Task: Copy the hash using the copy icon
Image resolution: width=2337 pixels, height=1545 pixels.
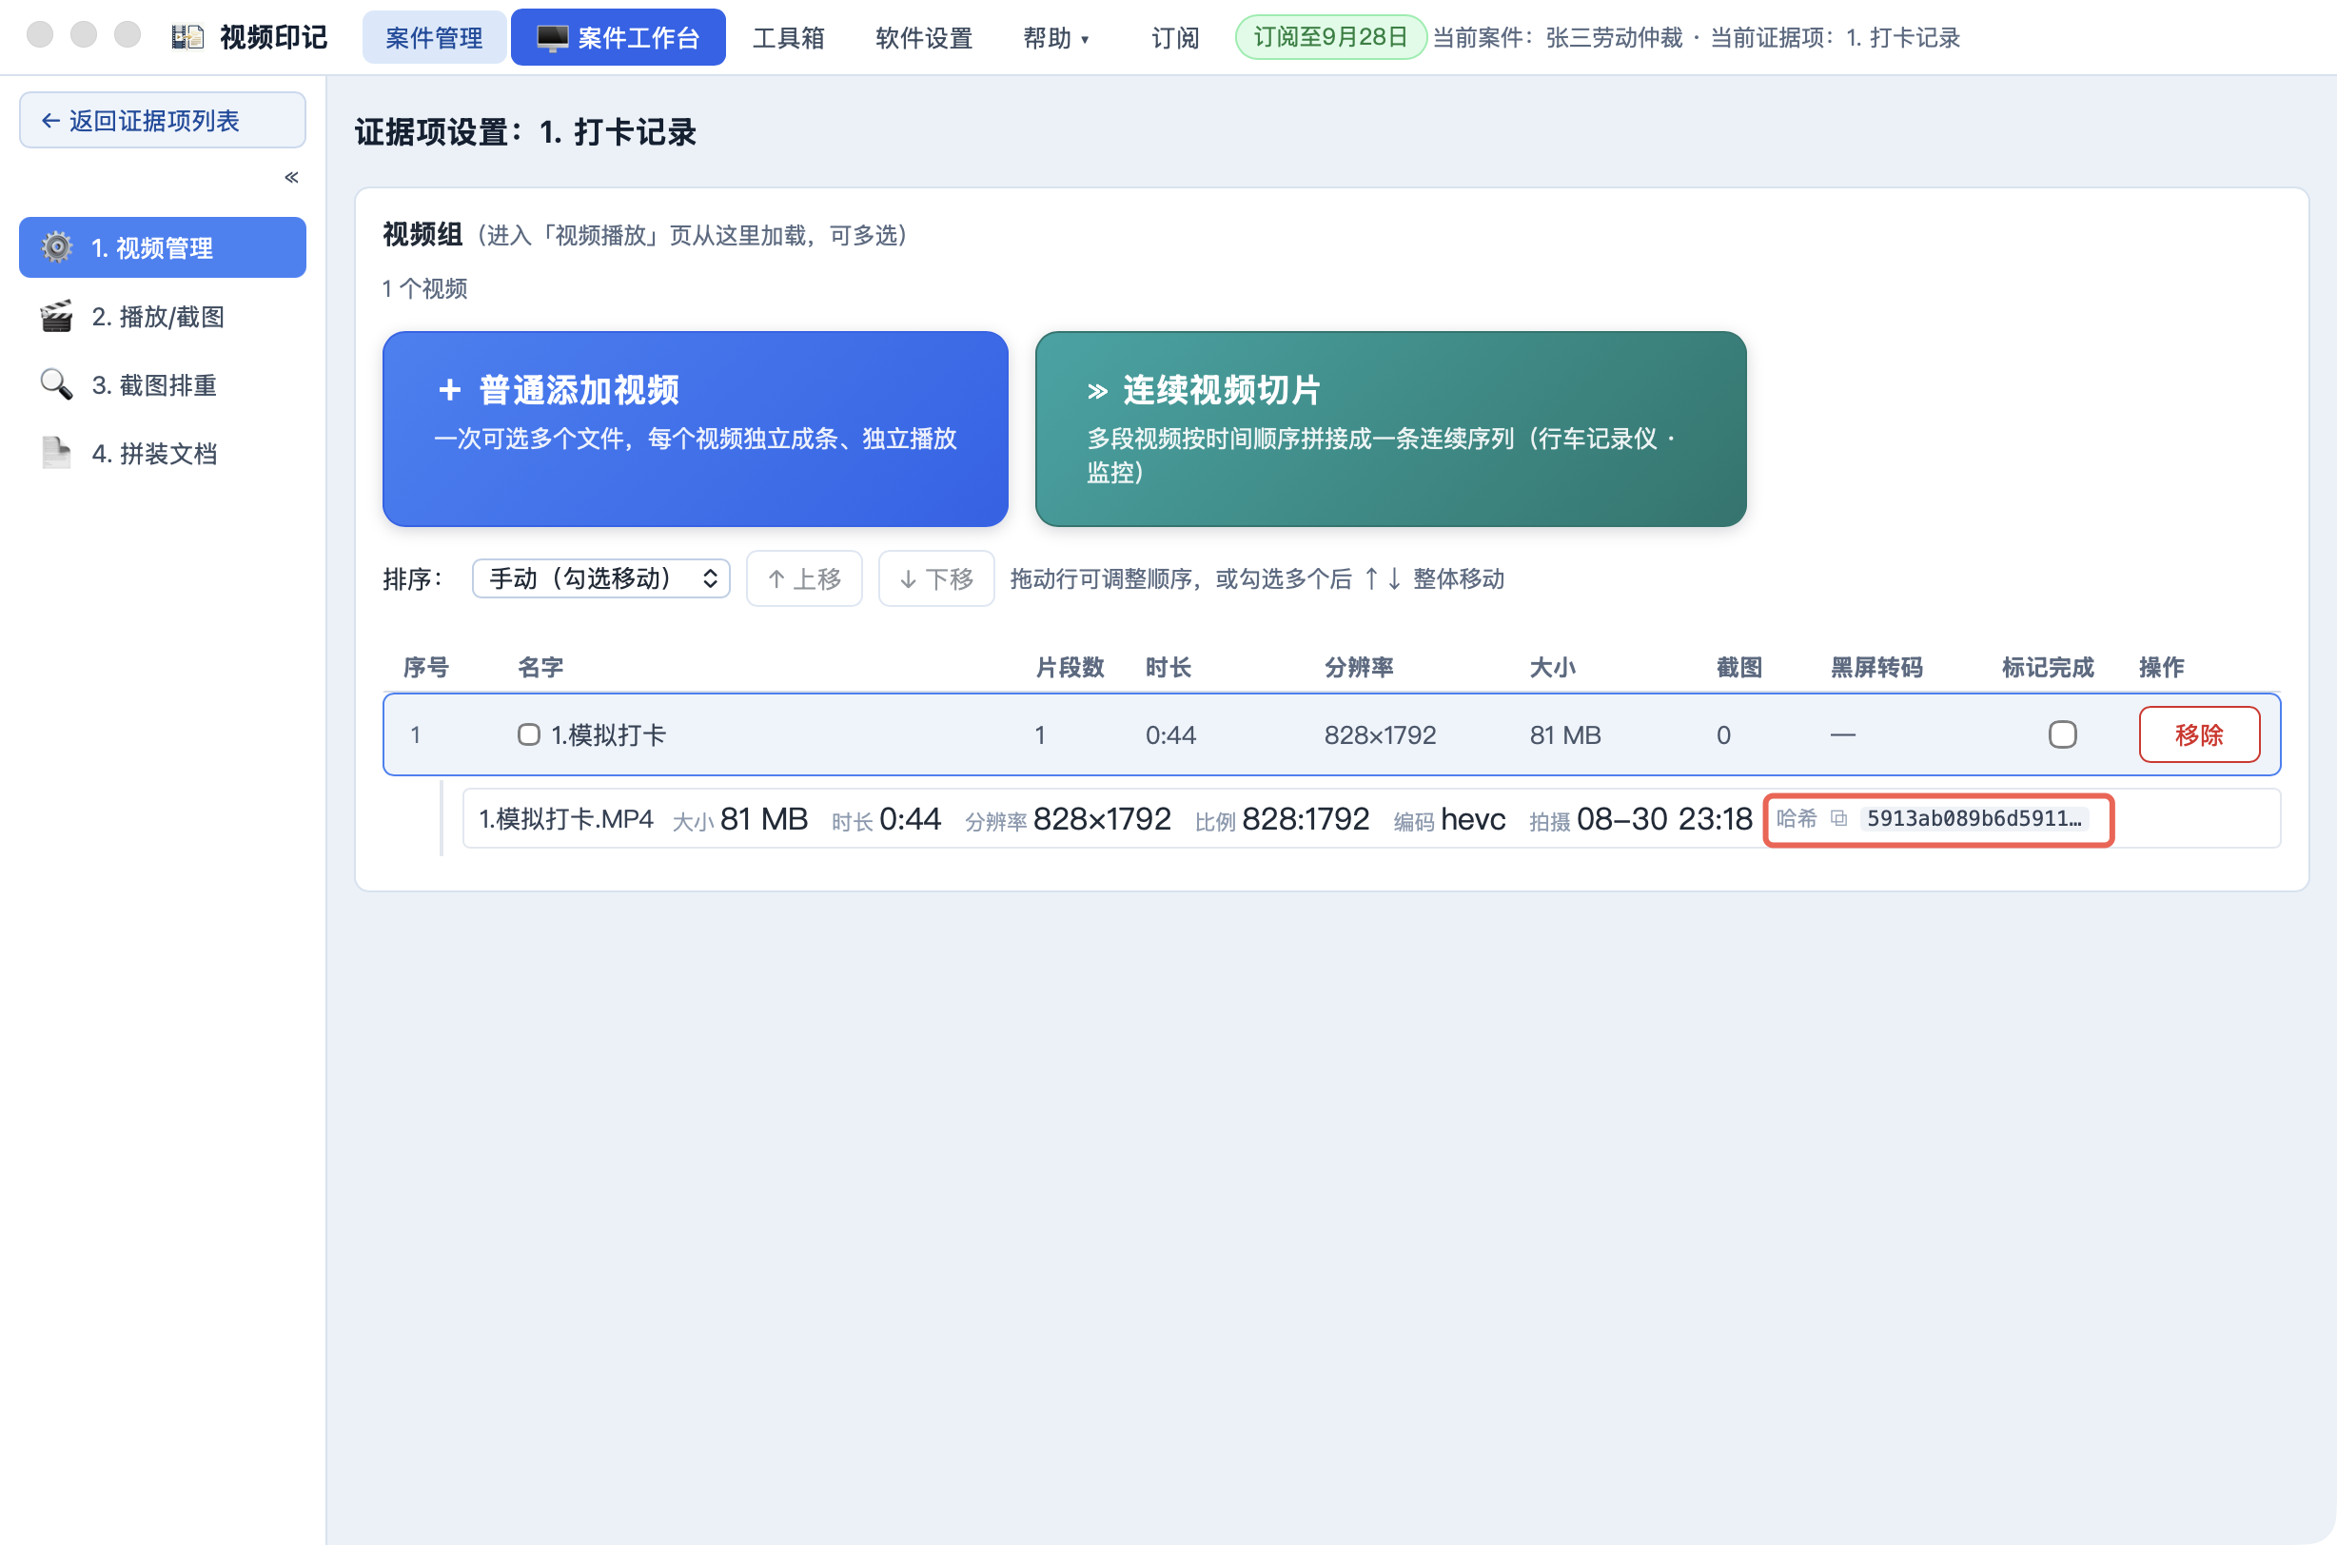Action: pos(1838,818)
